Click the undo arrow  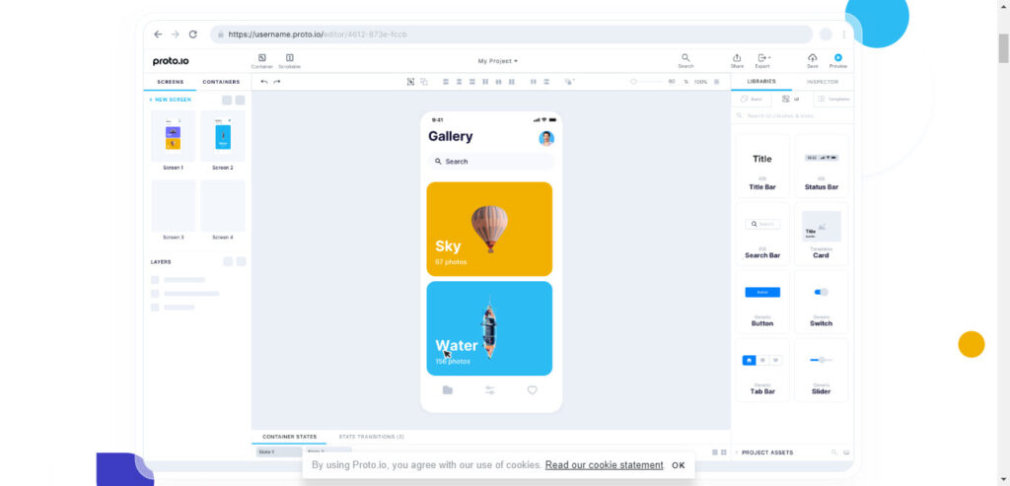click(264, 82)
